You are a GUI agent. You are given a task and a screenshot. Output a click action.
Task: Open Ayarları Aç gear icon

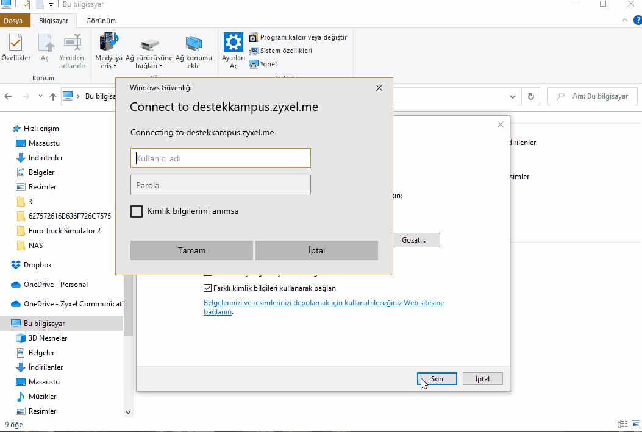coord(234,43)
